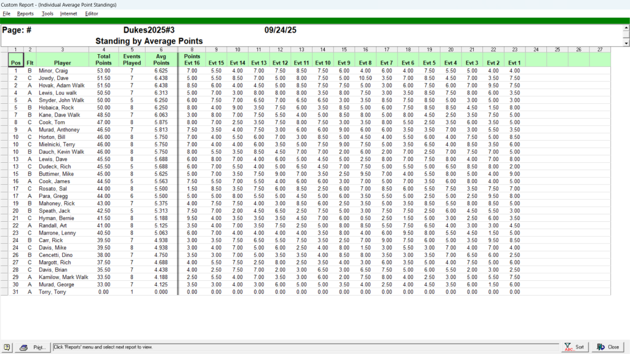Open the Tools menu

click(x=47, y=14)
